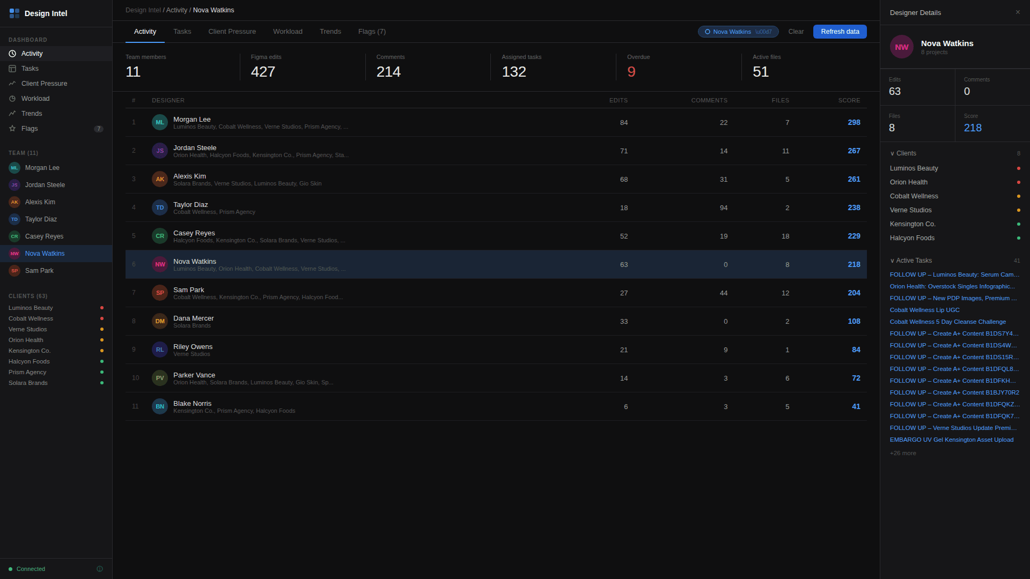Viewport: 1030px width, 579px height.
Task: Click the Activity clock icon in sidebar
Action: (12, 54)
